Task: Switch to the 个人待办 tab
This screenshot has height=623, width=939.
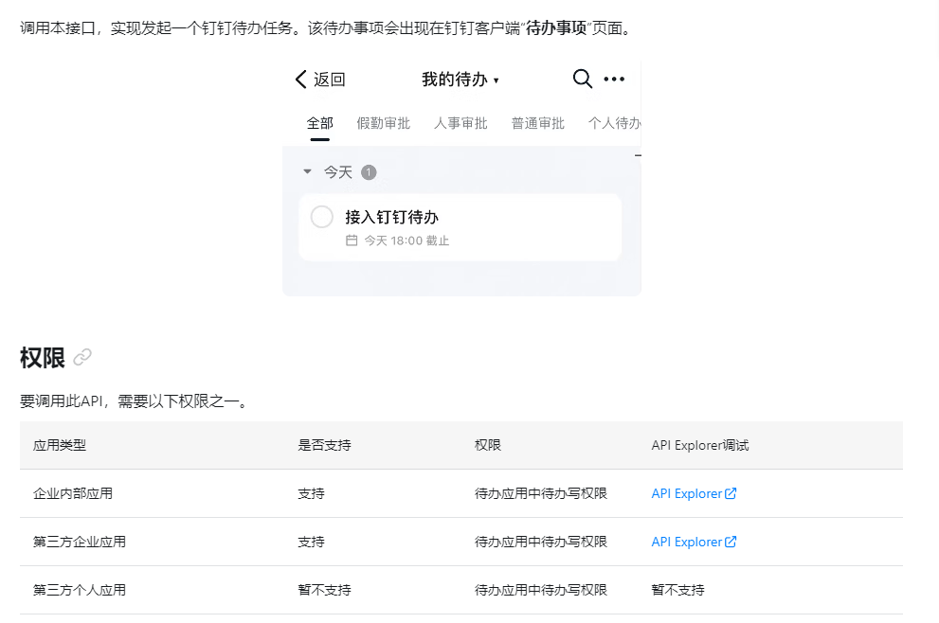Action: [x=614, y=123]
